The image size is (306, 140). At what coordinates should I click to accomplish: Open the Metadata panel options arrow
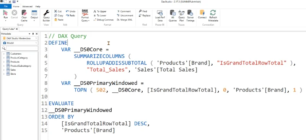click(x=30, y=34)
